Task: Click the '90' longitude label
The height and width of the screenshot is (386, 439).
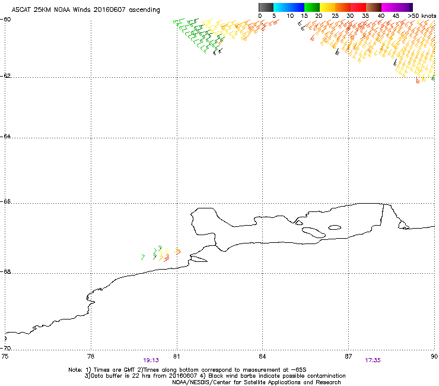Action: (434, 356)
